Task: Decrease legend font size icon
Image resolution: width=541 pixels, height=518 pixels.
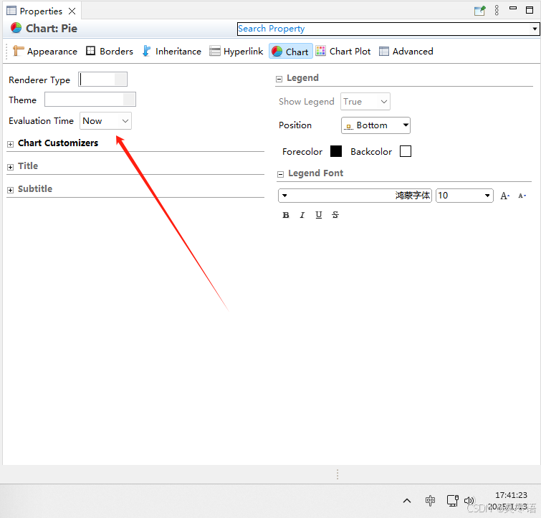Action: [522, 196]
